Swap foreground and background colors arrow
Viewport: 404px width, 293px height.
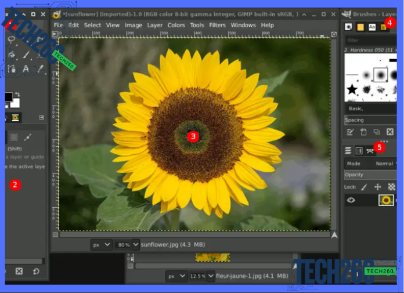coord(17,95)
